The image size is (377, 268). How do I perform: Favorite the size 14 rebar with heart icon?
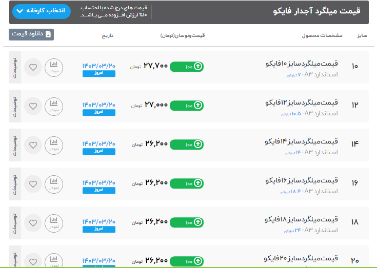(33, 145)
